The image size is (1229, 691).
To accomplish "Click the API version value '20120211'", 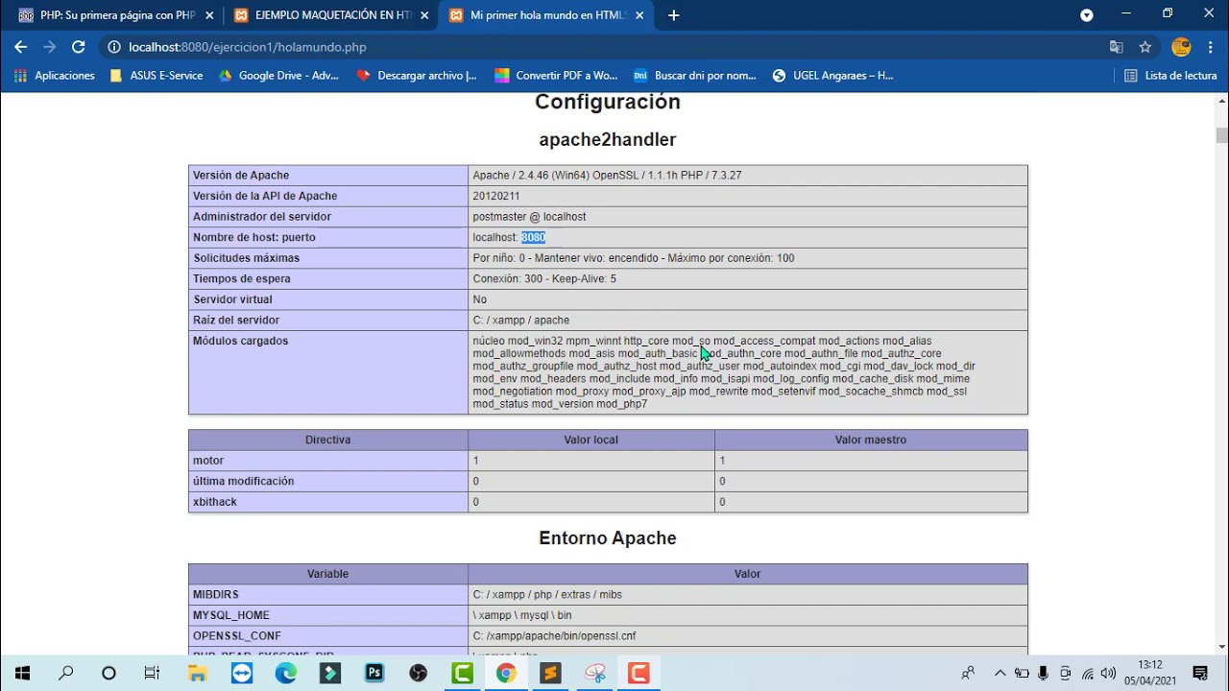I will (496, 196).
